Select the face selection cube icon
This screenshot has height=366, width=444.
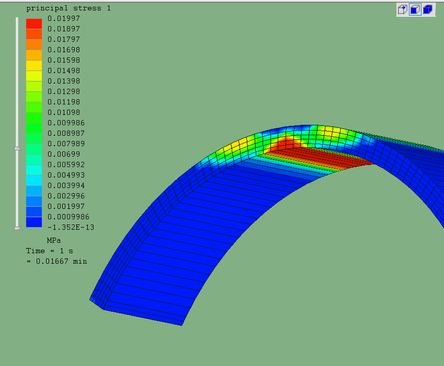pyautogui.click(x=415, y=9)
